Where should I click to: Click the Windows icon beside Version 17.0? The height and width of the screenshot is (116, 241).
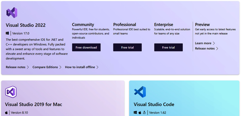pos(7,33)
